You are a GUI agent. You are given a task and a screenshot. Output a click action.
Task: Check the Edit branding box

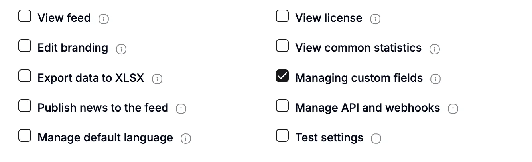25,46
